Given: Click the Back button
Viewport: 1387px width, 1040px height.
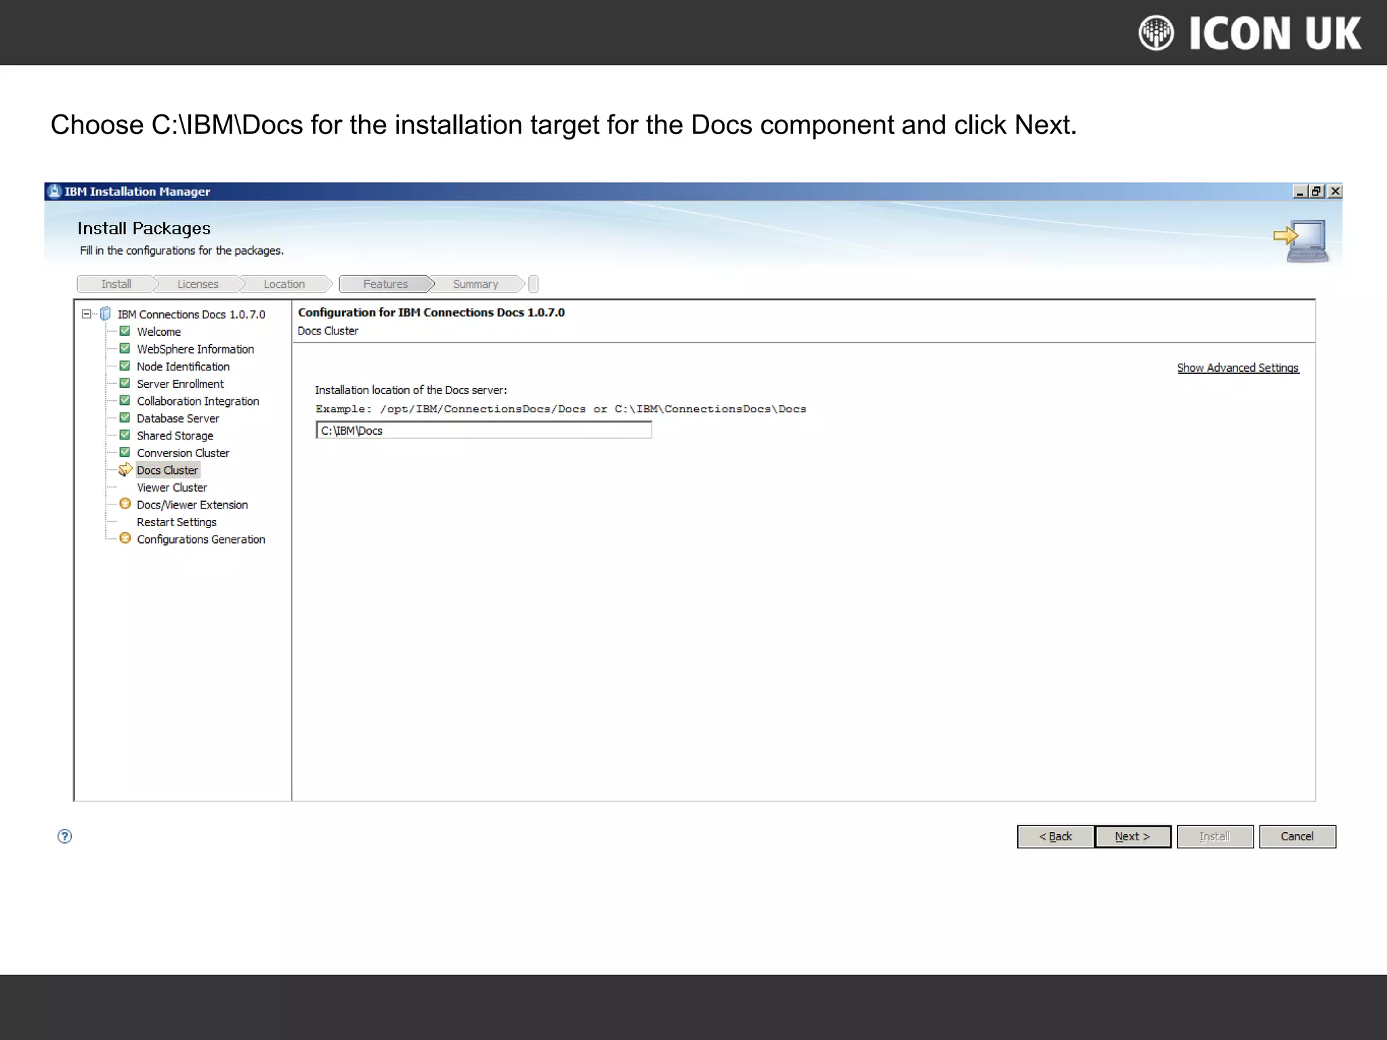Looking at the screenshot, I should [x=1055, y=837].
